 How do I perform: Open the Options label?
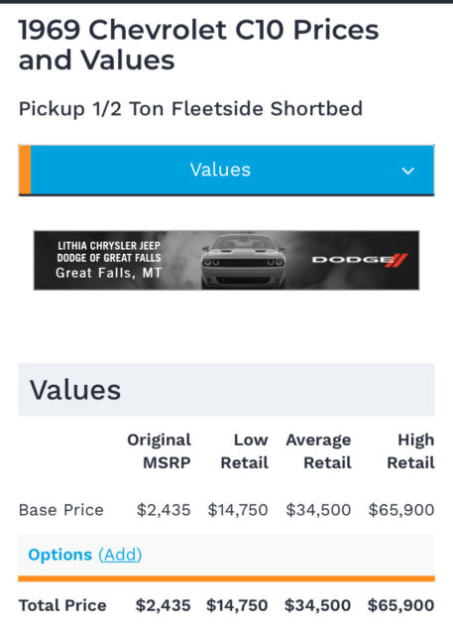[x=59, y=555]
